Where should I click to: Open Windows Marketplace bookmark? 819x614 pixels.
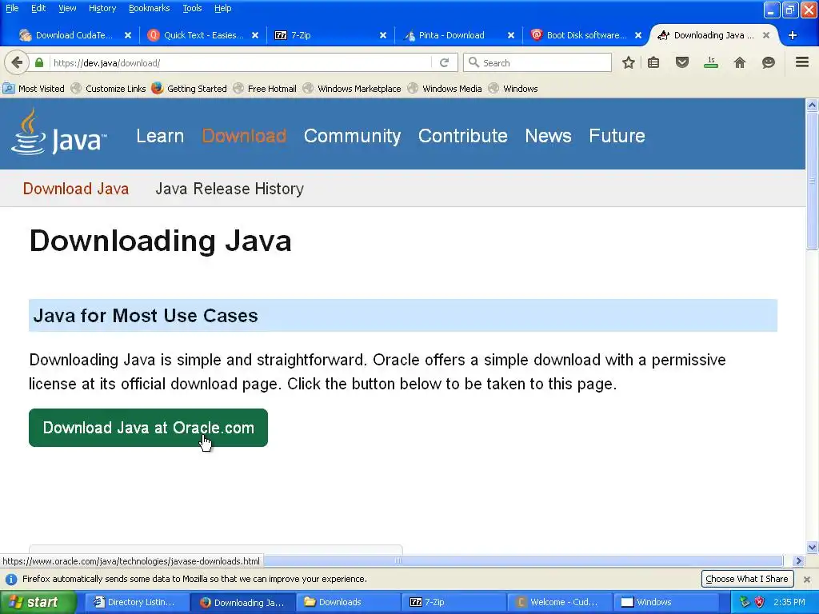(352, 89)
